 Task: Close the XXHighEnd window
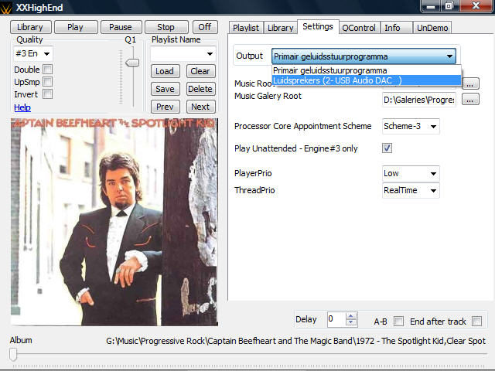pyautogui.click(x=476, y=6)
